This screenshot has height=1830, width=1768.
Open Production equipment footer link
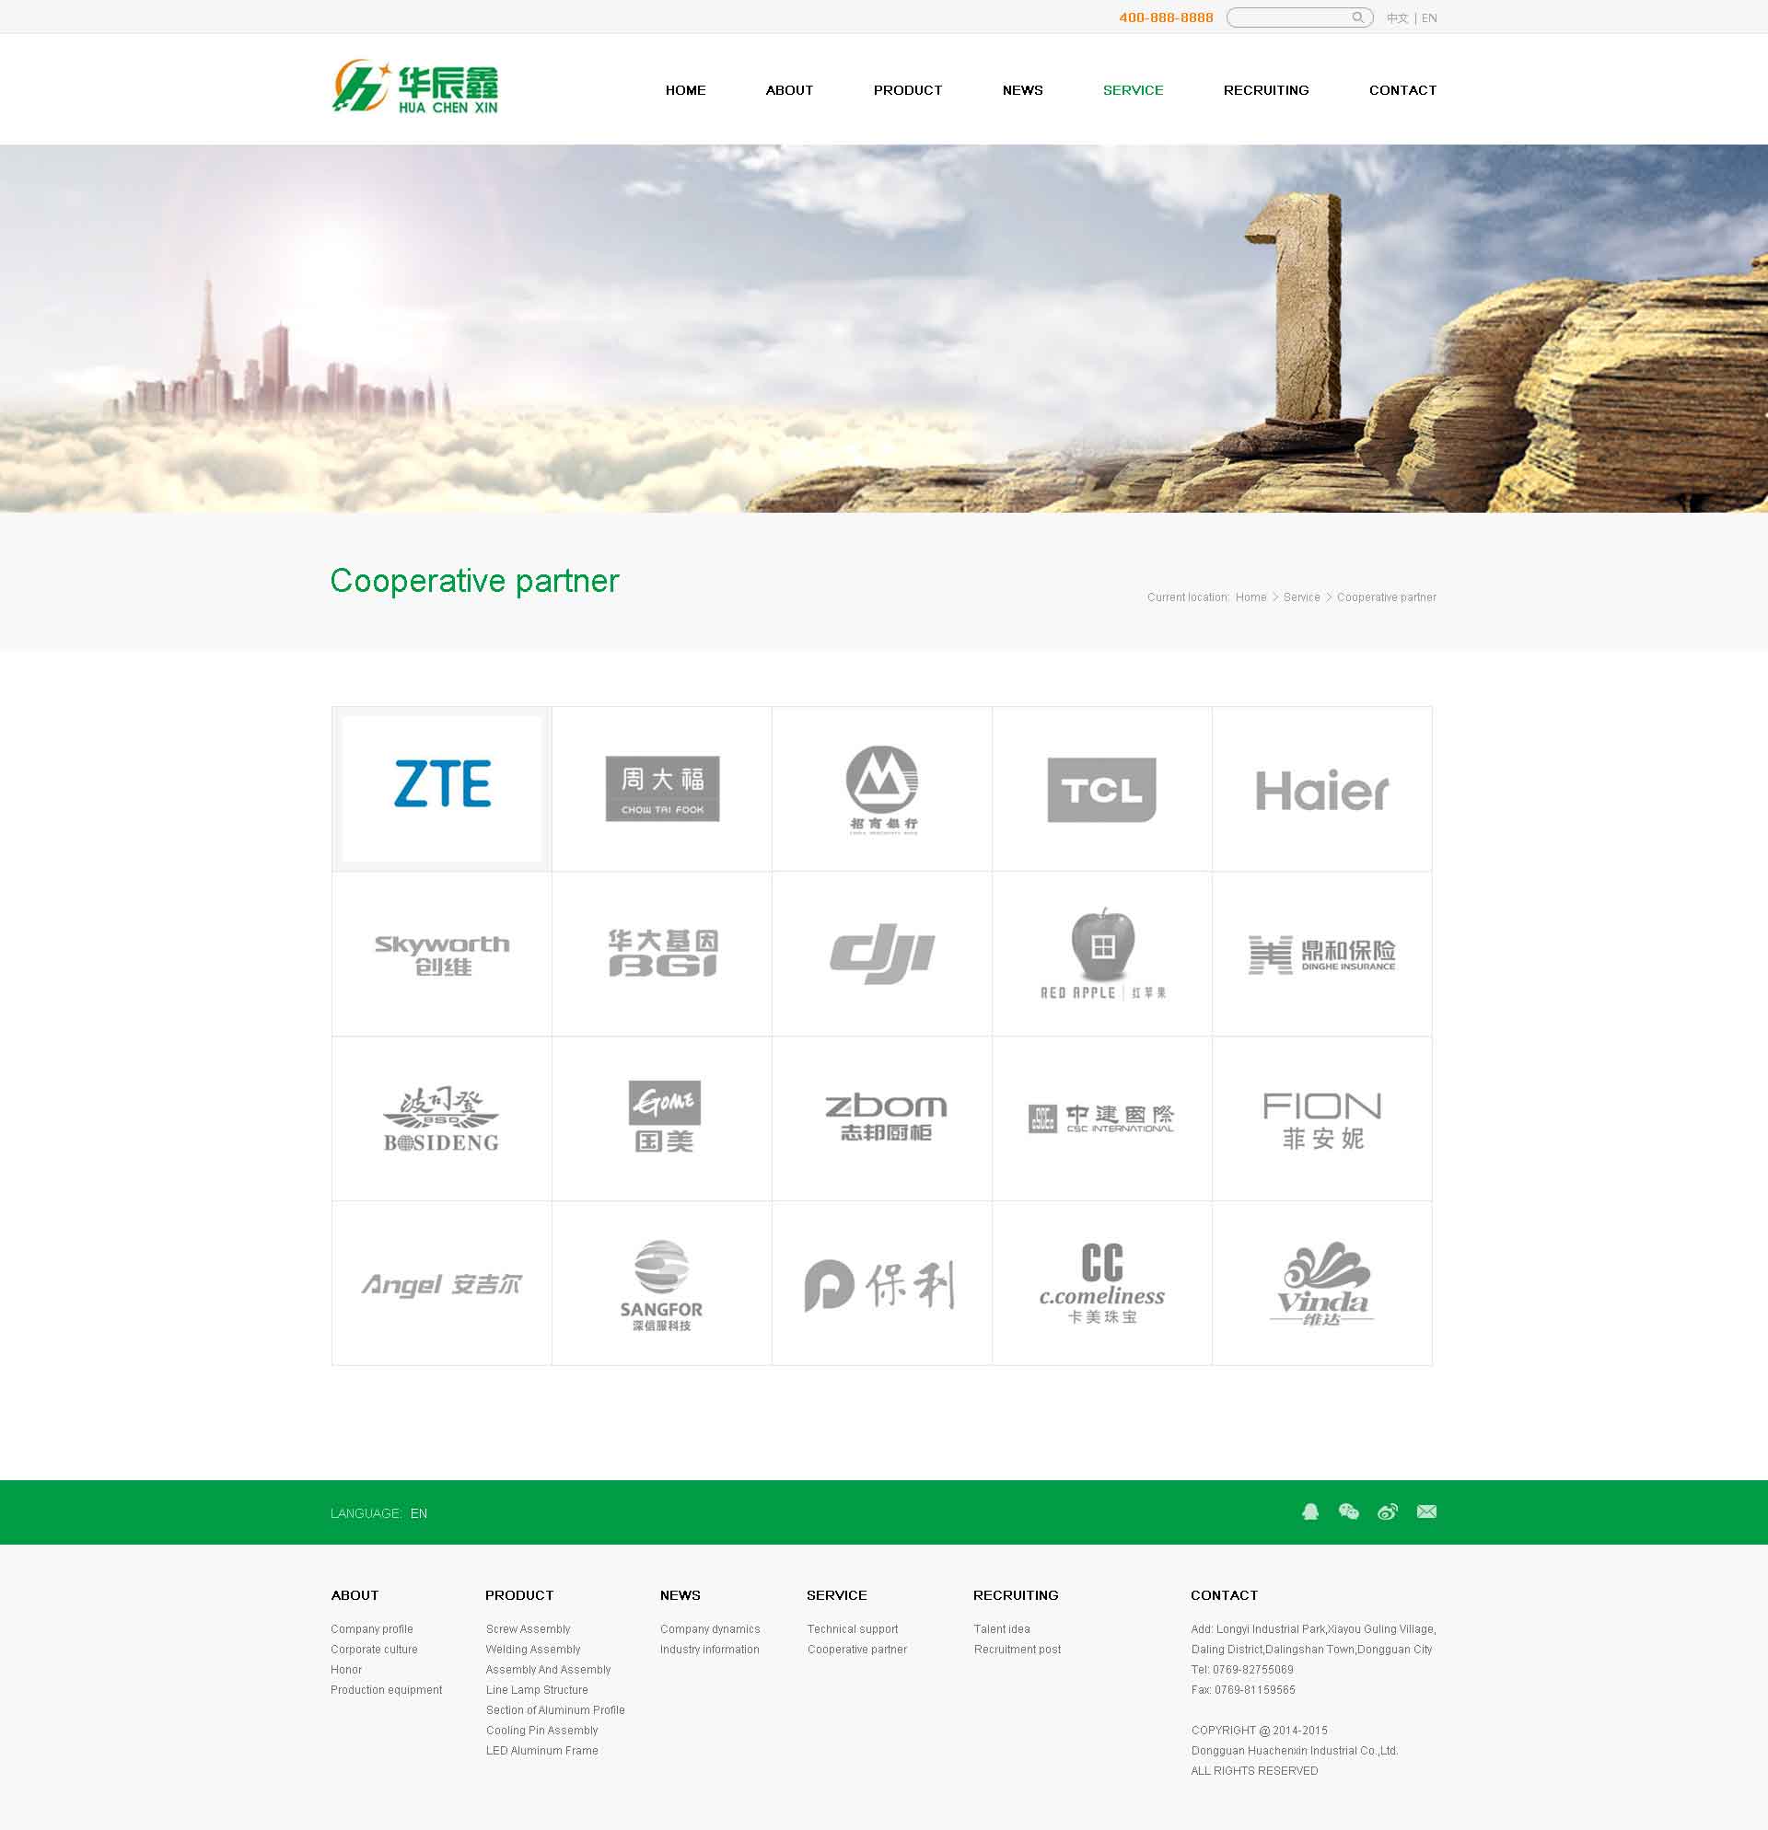pos(386,1690)
